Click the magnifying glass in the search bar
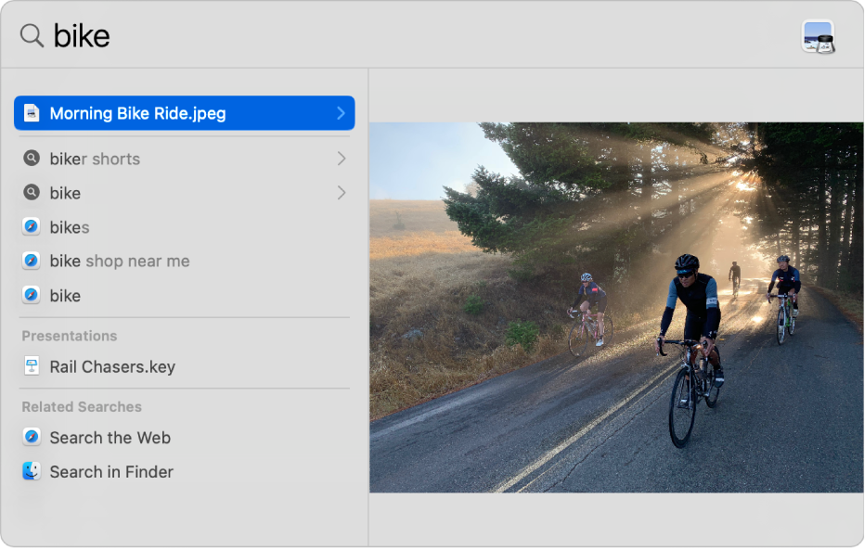Screen dimensions: 865x549 tap(32, 36)
